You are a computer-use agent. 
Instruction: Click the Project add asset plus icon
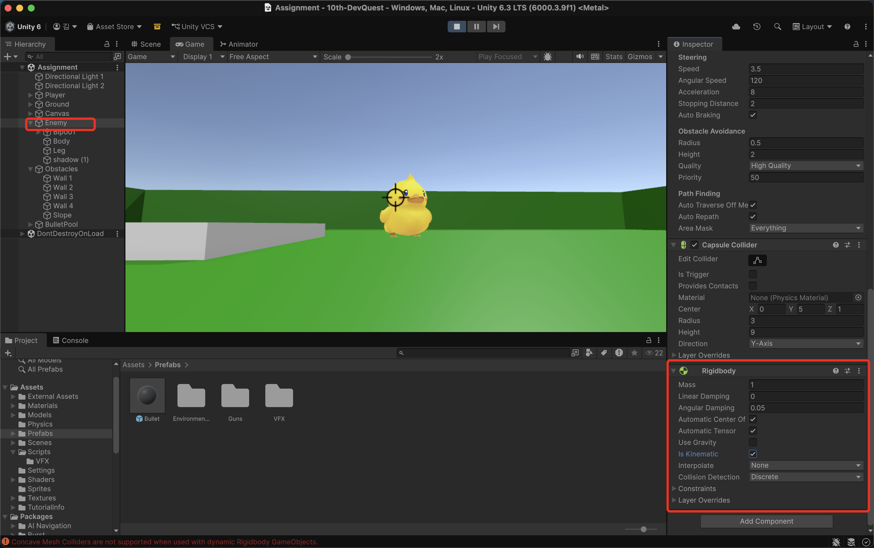pyautogui.click(x=8, y=353)
